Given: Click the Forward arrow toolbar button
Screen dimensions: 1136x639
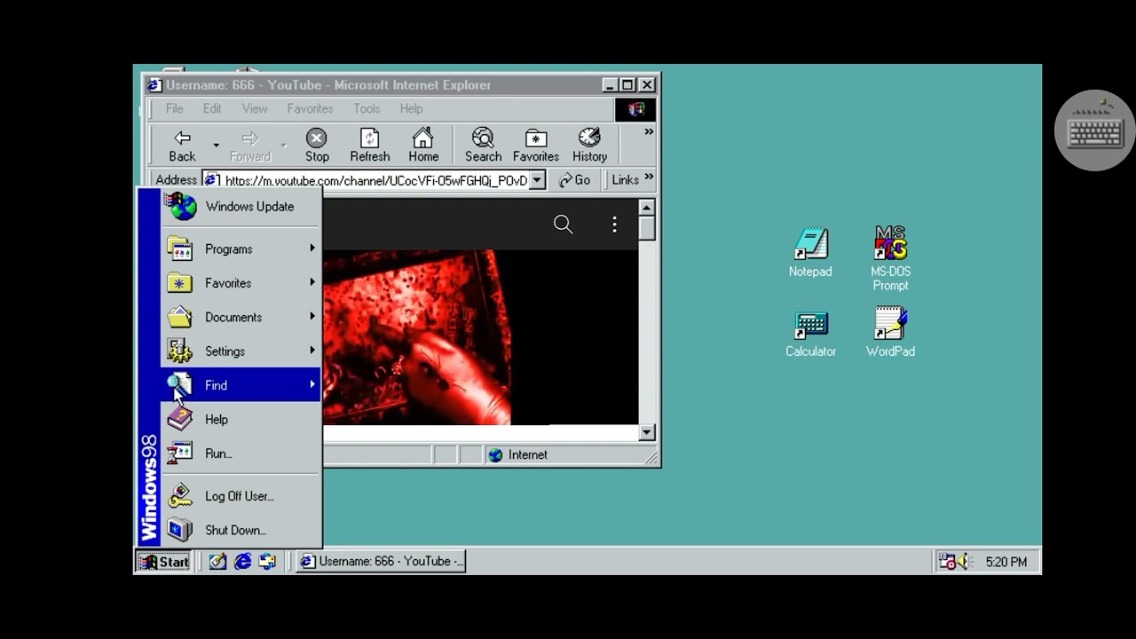Looking at the screenshot, I should tap(250, 146).
